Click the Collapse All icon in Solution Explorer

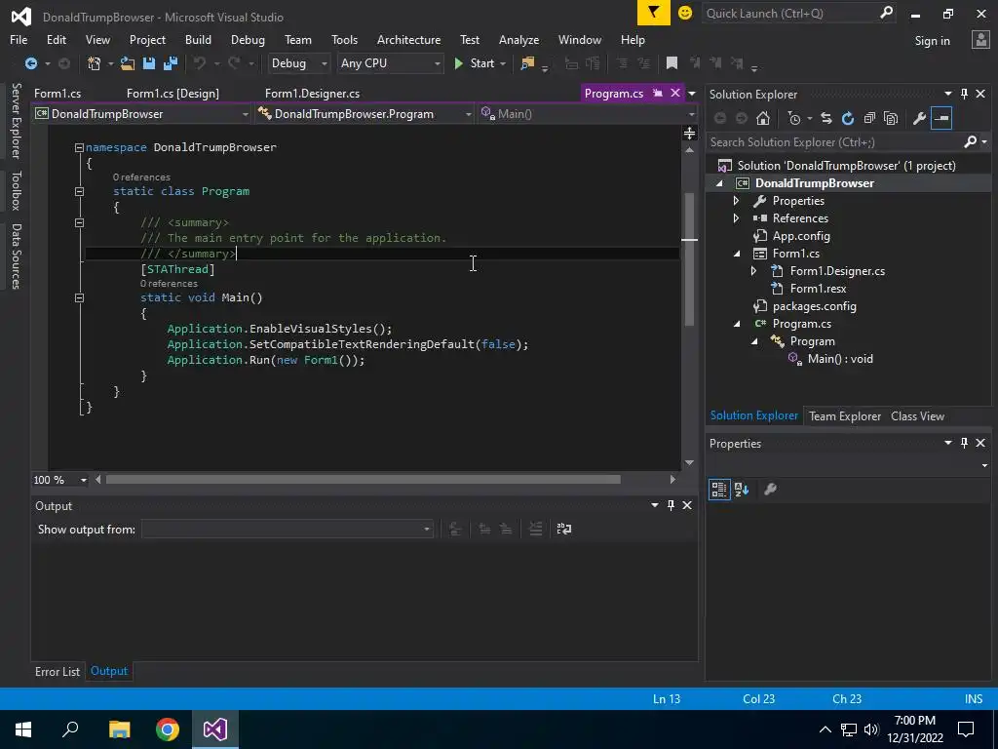point(869,118)
